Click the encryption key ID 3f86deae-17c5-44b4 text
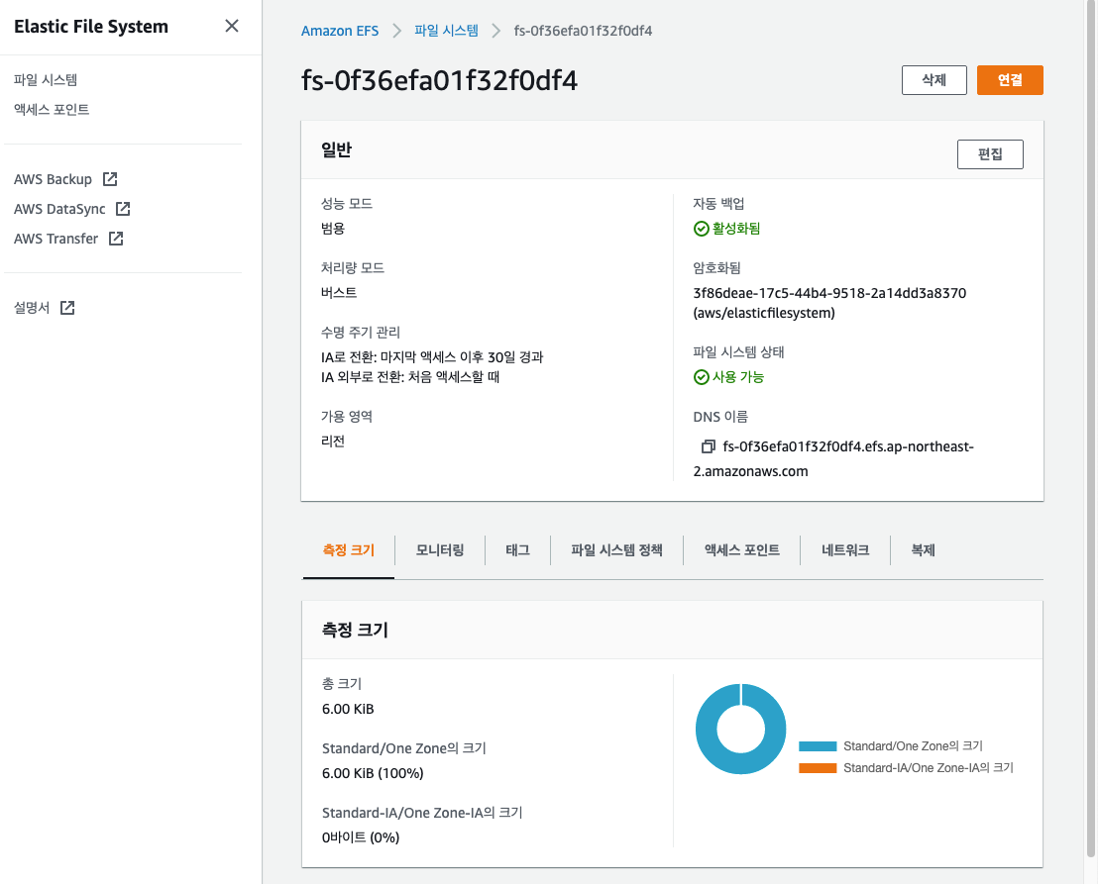Image resolution: width=1098 pixels, height=884 pixels. click(829, 293)
